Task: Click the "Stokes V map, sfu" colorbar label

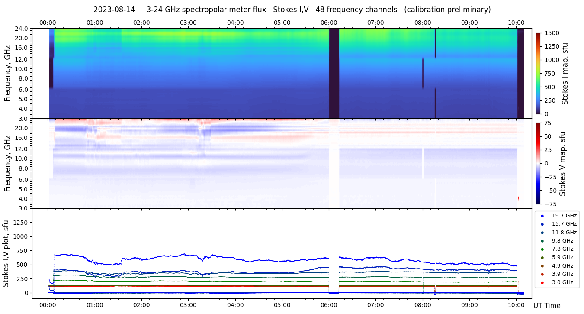Action: tap(563, 163)
